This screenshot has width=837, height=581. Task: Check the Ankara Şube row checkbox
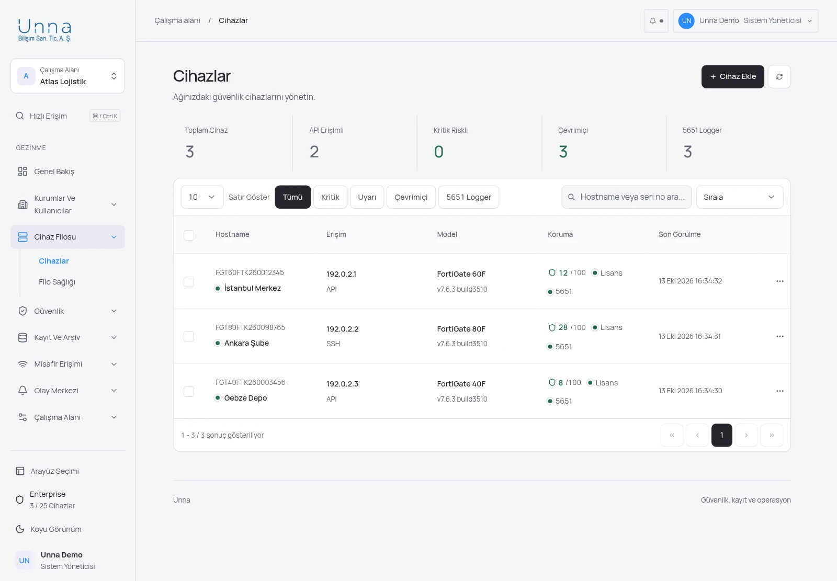pos(189,336)
